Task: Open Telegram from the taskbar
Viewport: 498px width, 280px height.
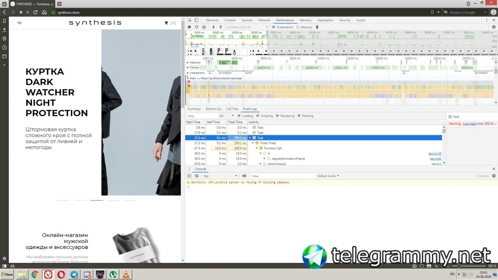Action: click(x=74, y=275)
